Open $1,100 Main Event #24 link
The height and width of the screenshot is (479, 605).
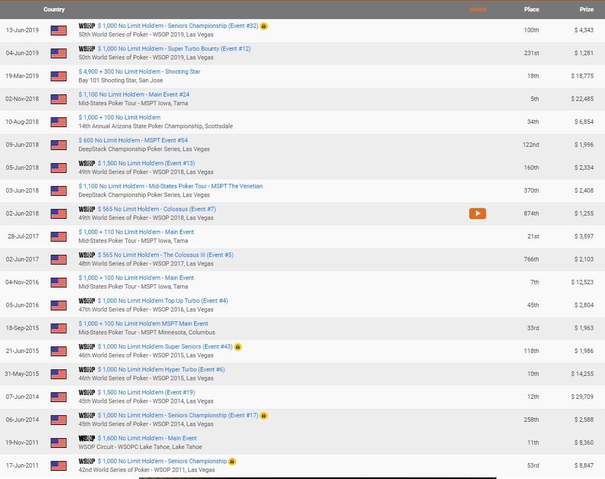(x=134, y=94)
